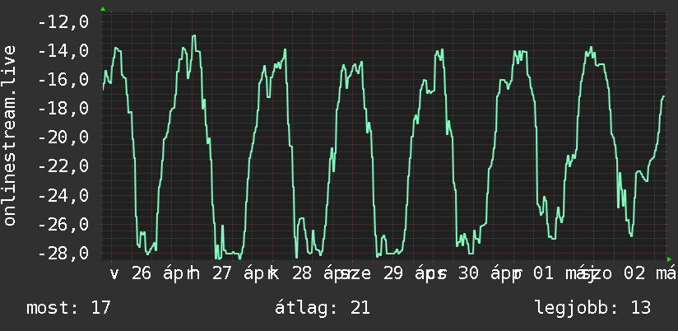This screenshot has height=331, width=678.
Task: Click the -20,0 y-axis label
Action: tap(63, 138)
